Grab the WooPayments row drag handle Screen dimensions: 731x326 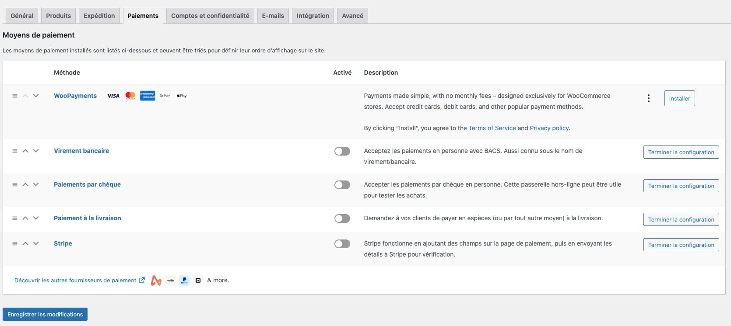coord(15,96)
